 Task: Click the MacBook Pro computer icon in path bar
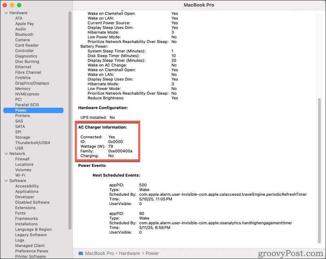pyautogui.click(x=81, y=253)
